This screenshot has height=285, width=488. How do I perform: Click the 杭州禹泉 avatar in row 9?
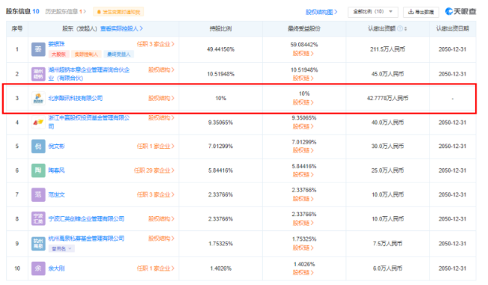coord(38,244)
